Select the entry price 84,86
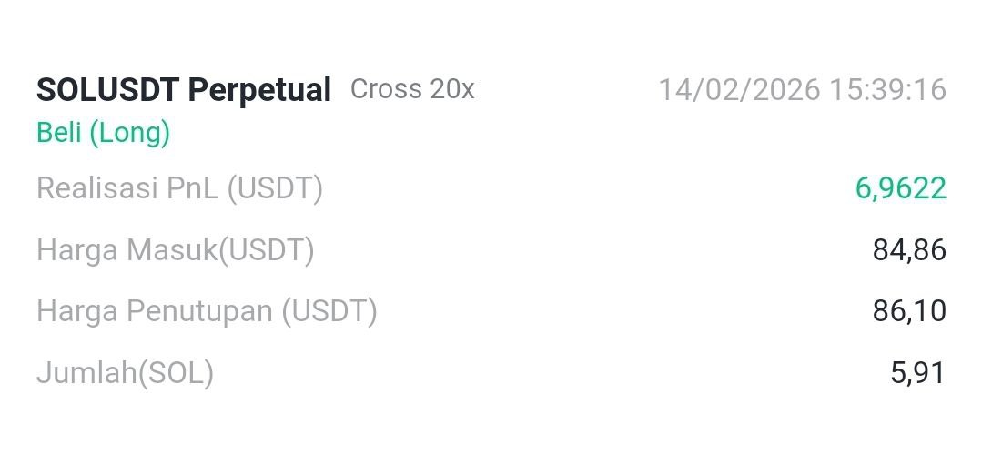 [x=908, y=249]
